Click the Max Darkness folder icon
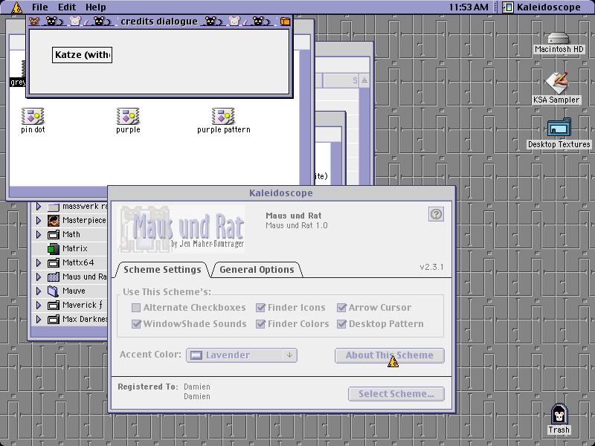The width and height of the screenshot is (595, 446). coord(54,320)
